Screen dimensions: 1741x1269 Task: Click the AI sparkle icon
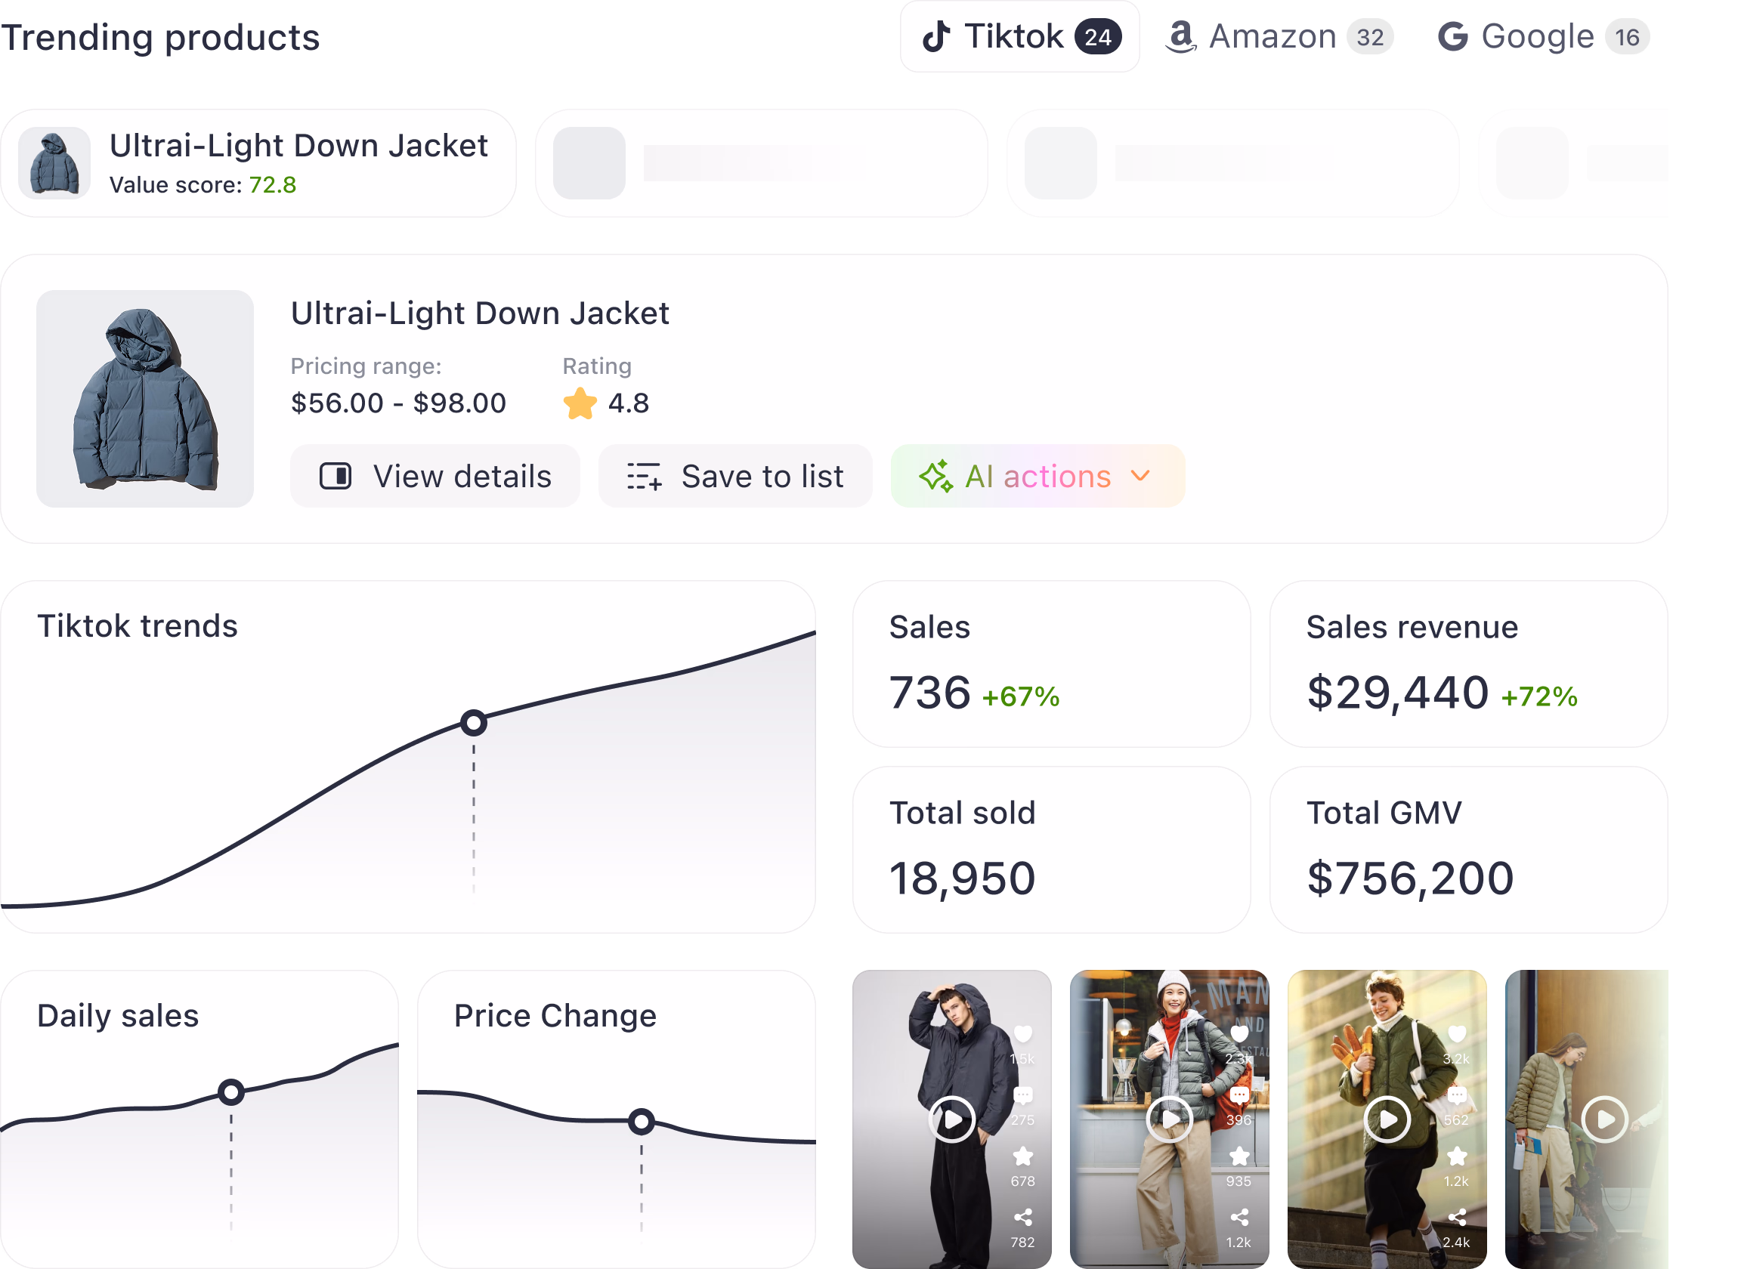coord(935,477)
